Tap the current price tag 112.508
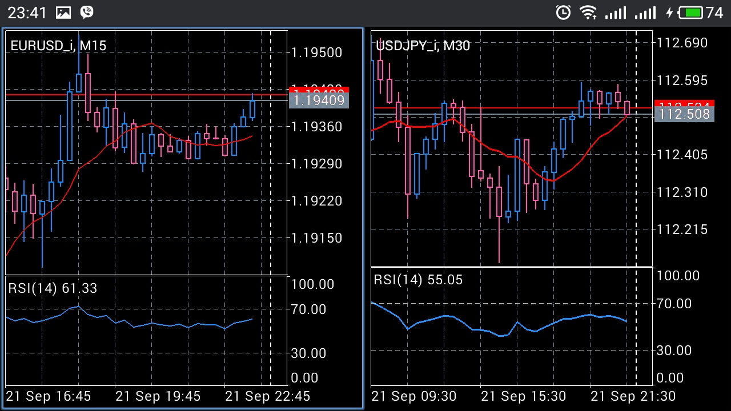The height and width of the screenshot is (411, 731). [x=683, y=114]
